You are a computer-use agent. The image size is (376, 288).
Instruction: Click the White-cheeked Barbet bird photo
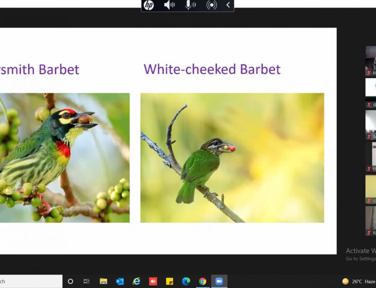(x=232, y=158)
